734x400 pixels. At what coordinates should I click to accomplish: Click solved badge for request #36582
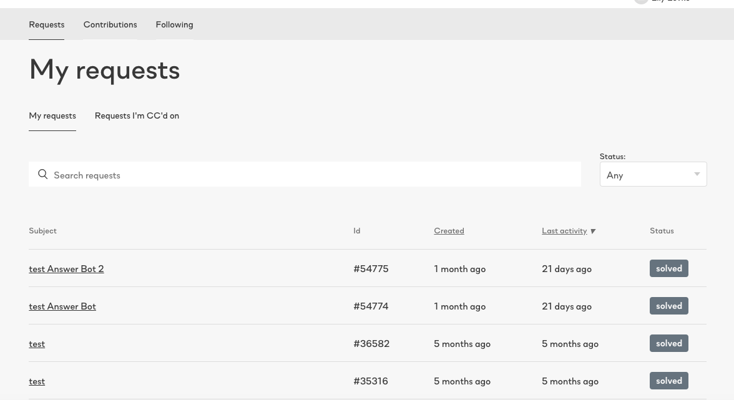click(x=669, y=343)
